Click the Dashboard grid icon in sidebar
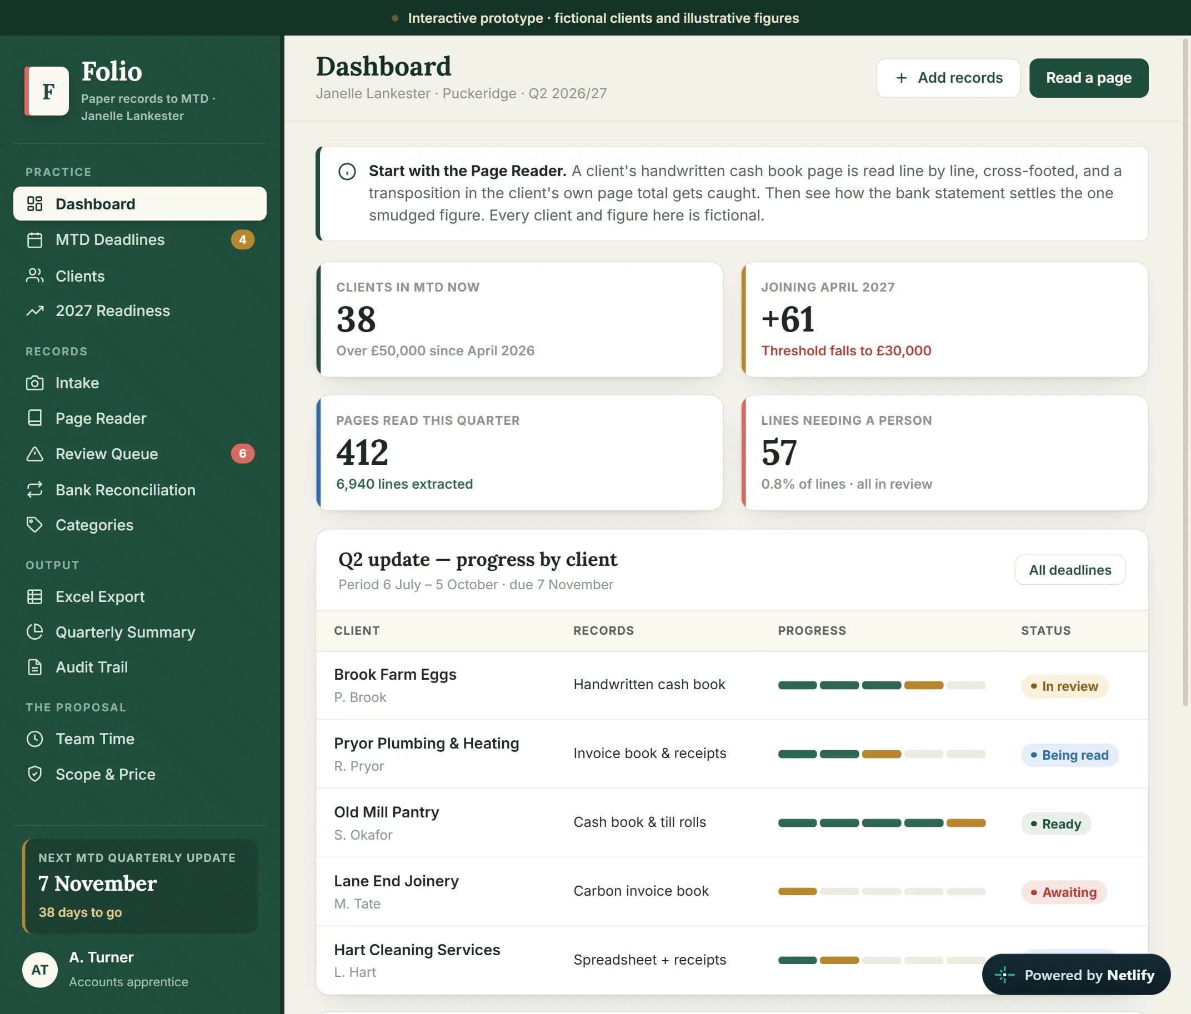 pyautogui.click(x=34, y=204)
